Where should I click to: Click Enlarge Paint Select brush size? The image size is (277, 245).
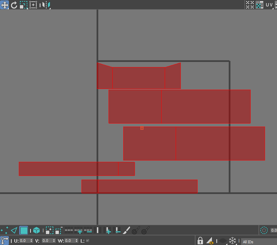(x=136, y=230)
